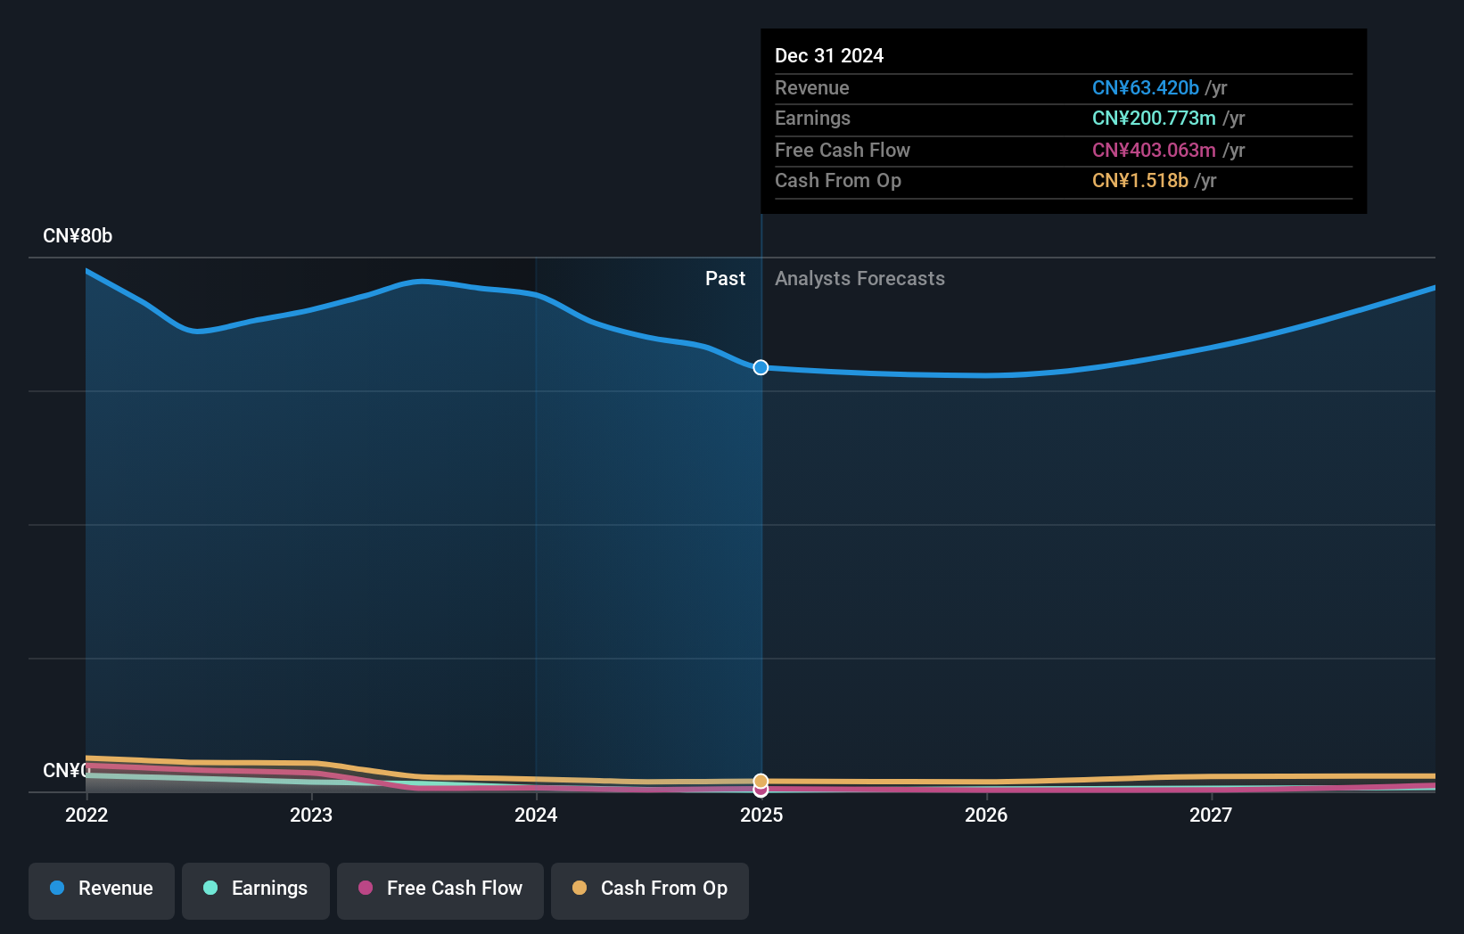The image size is (1464, 934).
Task: Select the Analysts Forecasts label
Action: point(859,278)
